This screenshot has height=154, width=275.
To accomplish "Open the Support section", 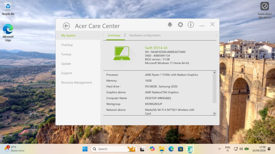I will (66, 73).
